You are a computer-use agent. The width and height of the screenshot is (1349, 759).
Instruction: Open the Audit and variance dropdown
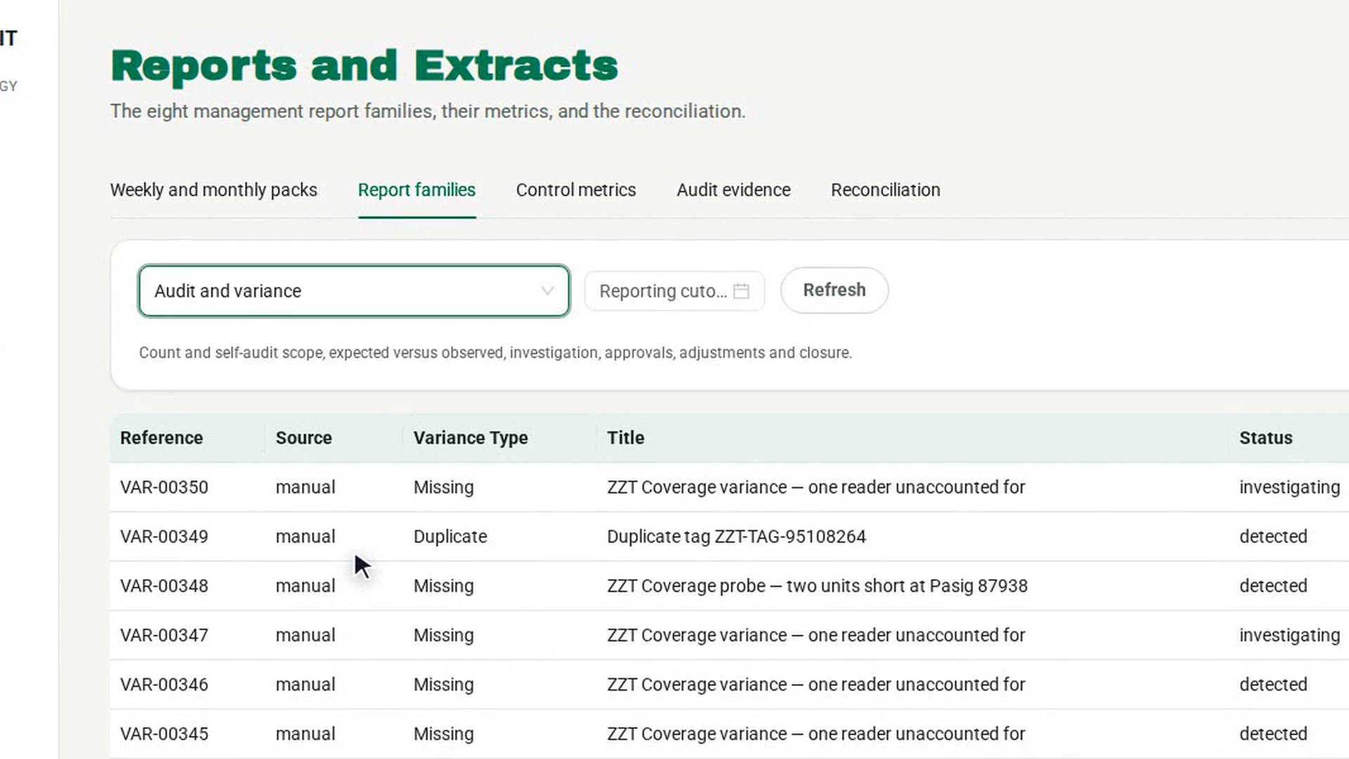pos(353,291)
